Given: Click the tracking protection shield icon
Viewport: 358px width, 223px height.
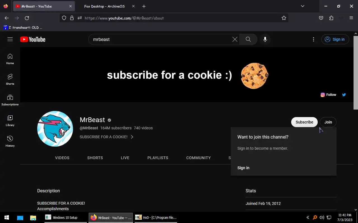Looking at the screenshot, I should tap(64, 18).
